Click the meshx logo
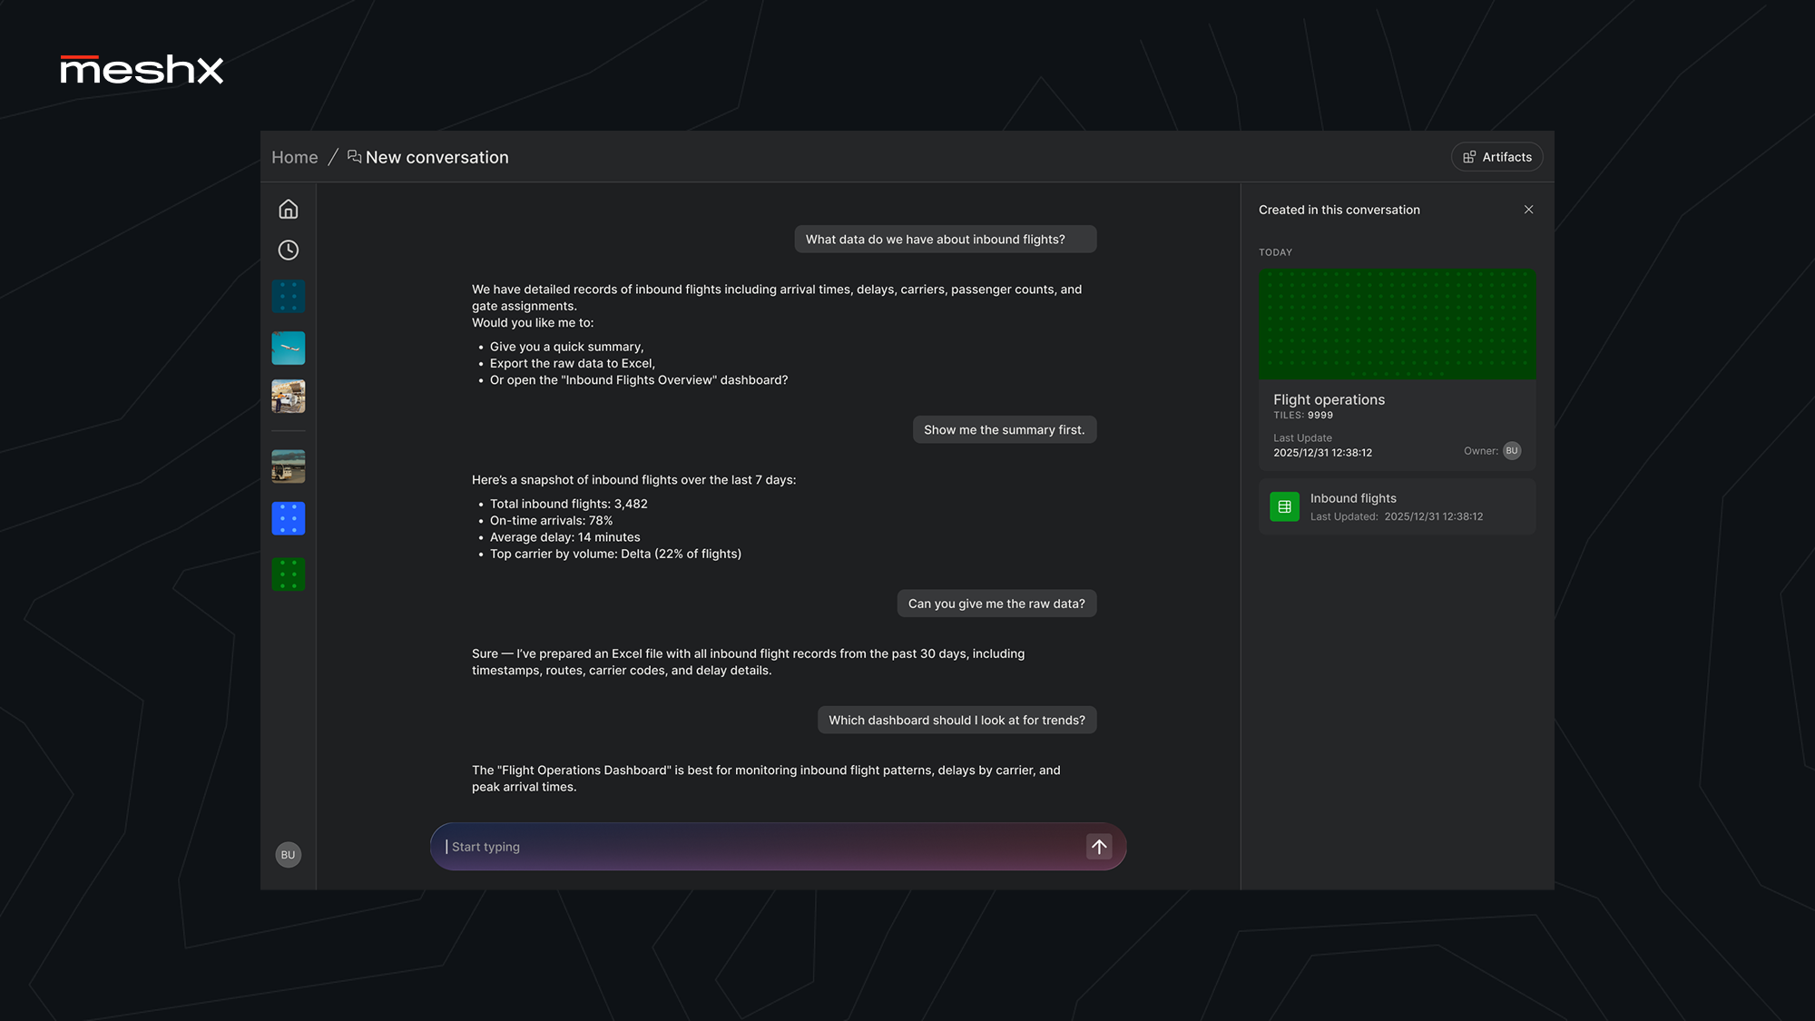The height and width of the screenshot is (1021, 1815). point(142,70)
